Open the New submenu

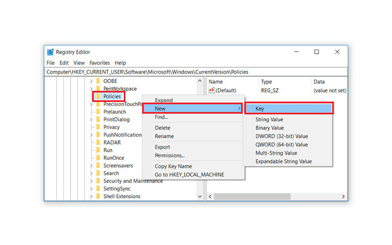coord(192,109)
